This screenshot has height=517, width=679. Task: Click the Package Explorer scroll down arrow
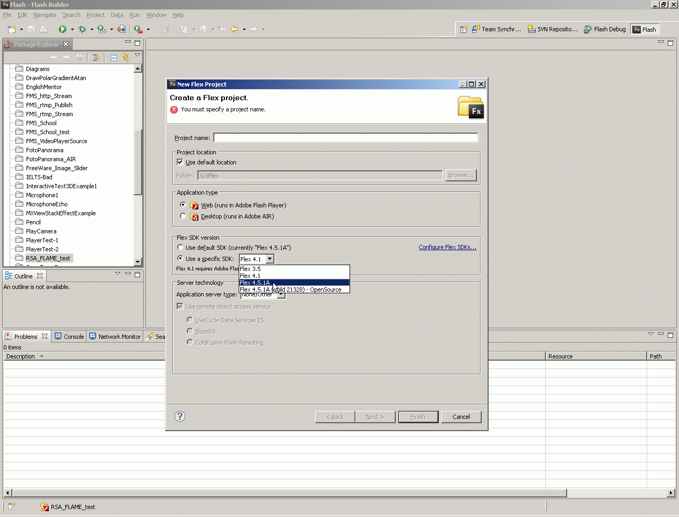(x=138, y=261)
